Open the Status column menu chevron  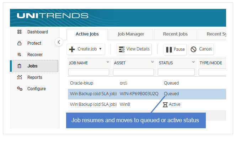pos(193,62)
